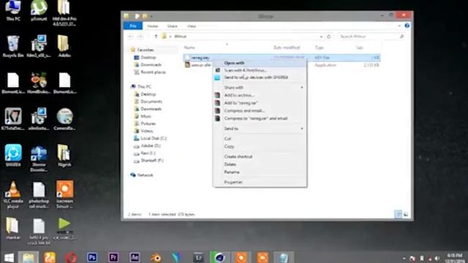Choose Cut in the context menu
The image size is (468, 263).
(x=260, y=139)
